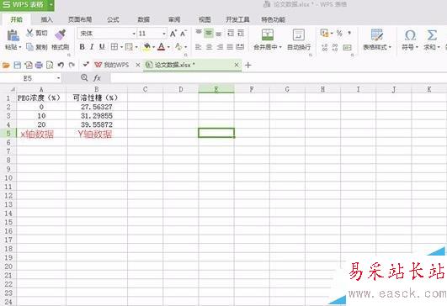Click the Export to PDF icon
Viewport: 447px width, 306px height.
pos(29,66)
